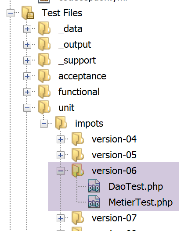Collapse the Test Files node
This screenshot has width=188, height=231.
(11, 13)
